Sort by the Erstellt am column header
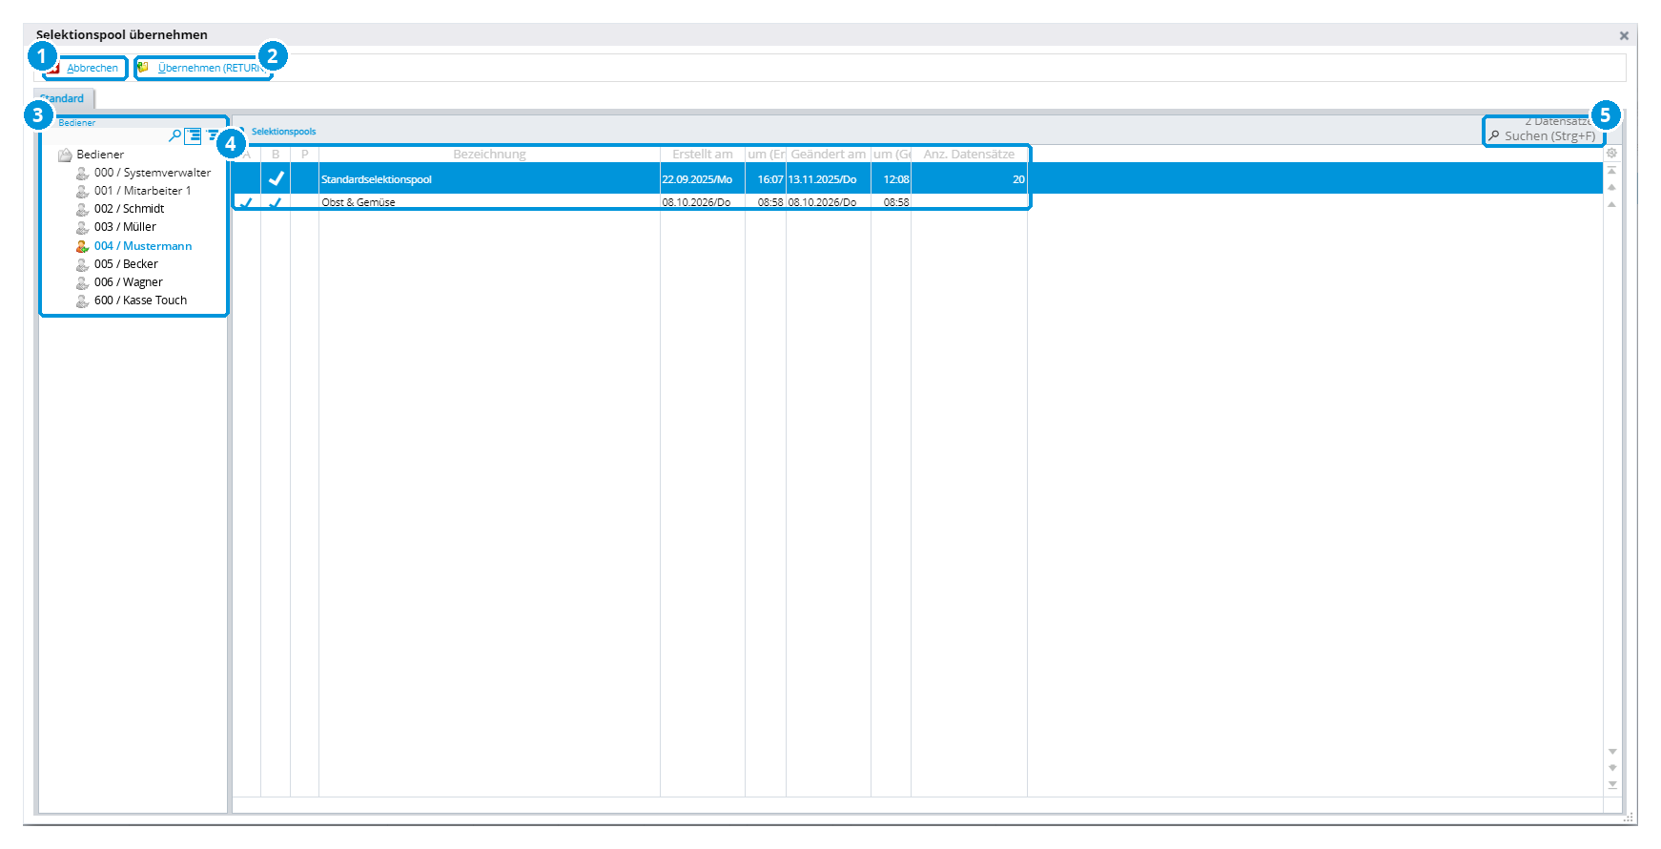 [x=703, y=155]
